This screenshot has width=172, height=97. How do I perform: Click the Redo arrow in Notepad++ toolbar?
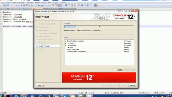[x=35, y=5]
